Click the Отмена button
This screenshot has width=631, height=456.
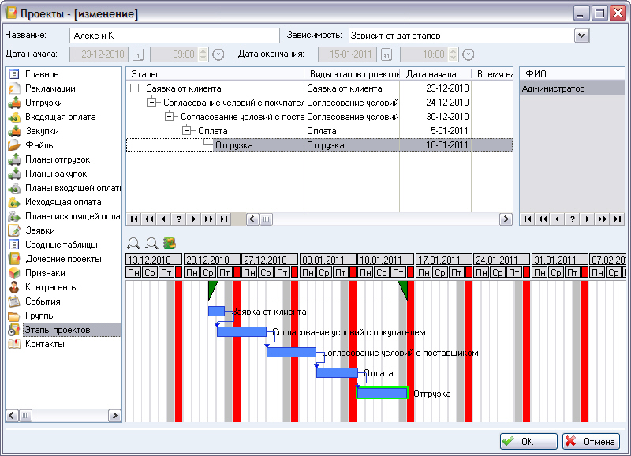[591, 442]
